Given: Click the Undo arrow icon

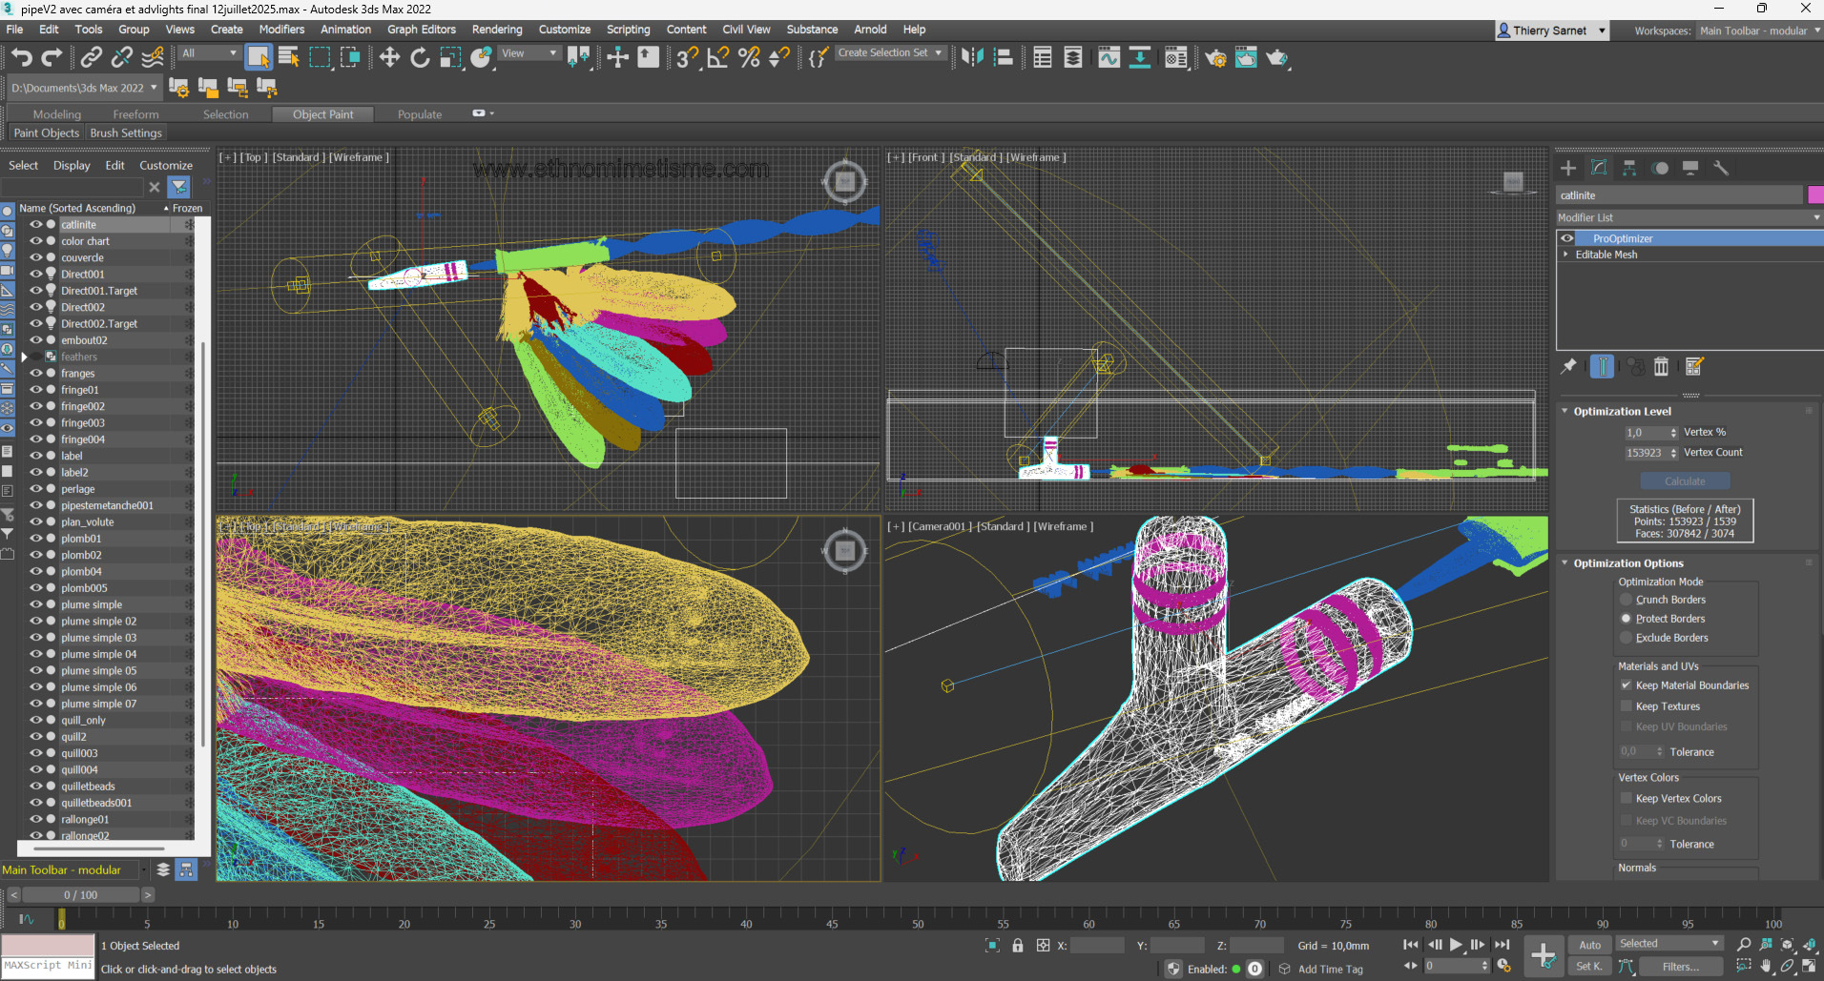Looking at the screenshot, I should pyautogui.click(x=21, y=58).
